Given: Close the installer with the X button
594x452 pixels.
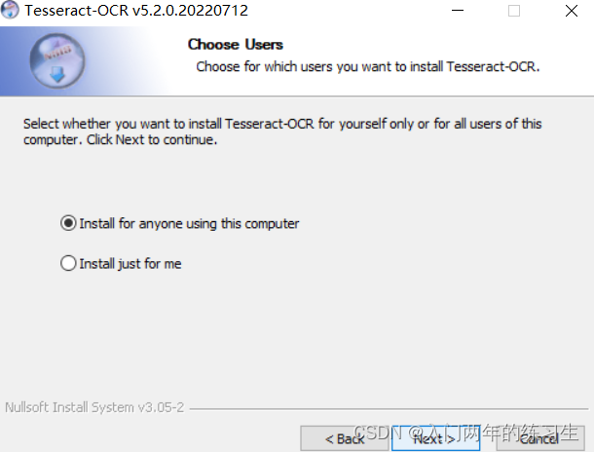Looking at the screenshot, I should (x=572, y=11).
